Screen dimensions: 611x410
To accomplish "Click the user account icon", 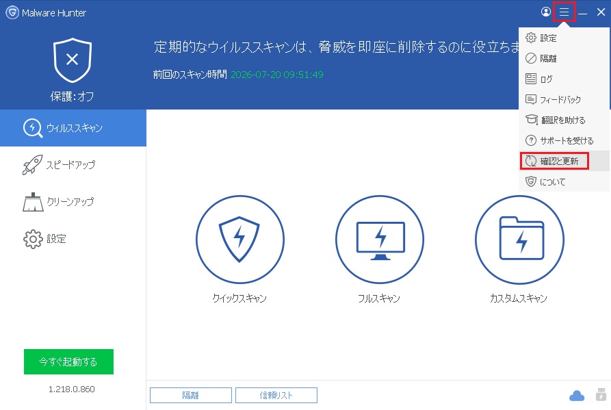I will (x=546, y=12).
